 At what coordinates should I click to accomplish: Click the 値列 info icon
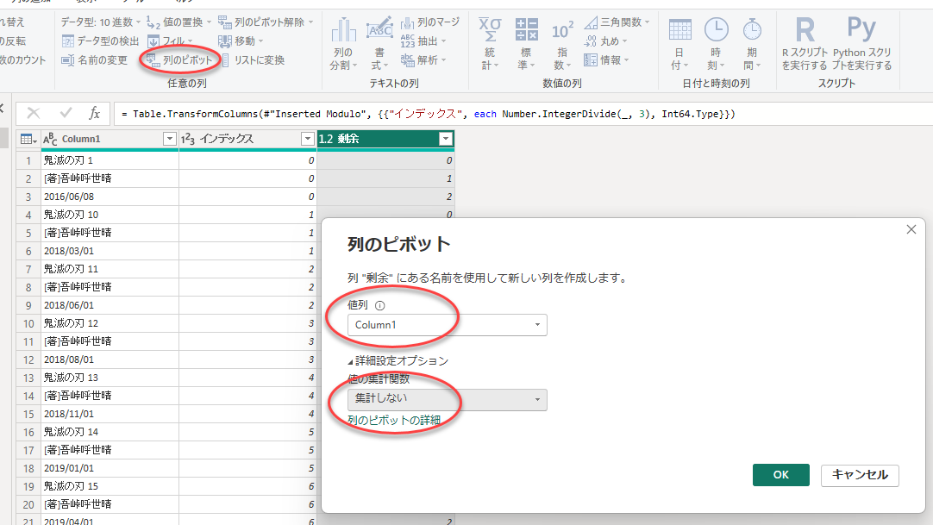click(x=379, y=306)
